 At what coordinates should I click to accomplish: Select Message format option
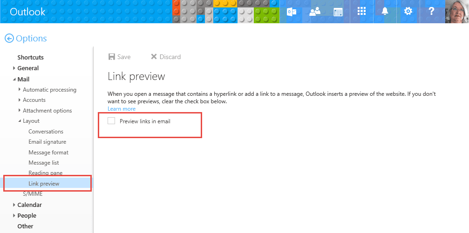[48, 153]
